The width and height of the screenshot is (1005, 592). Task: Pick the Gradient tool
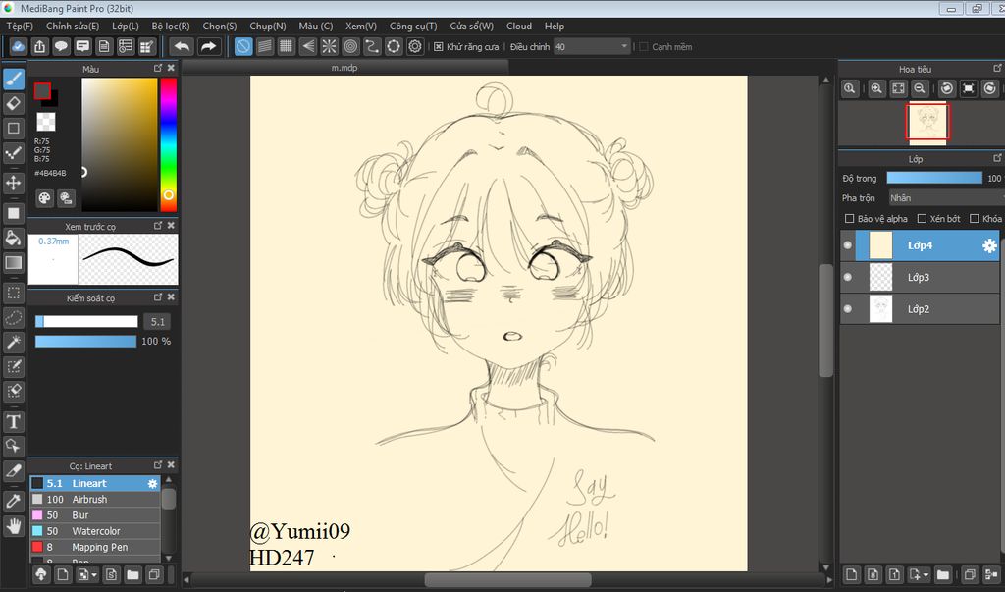pyautogui.click(x=14, y=262)
